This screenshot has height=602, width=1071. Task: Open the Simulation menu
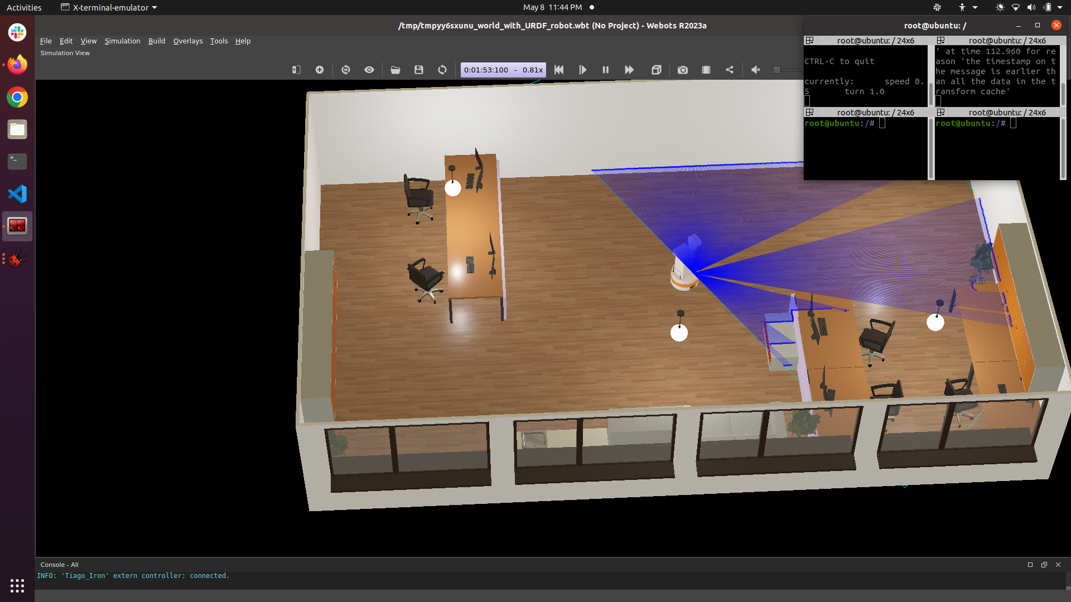pyautogui.click(x=122, y=41)
